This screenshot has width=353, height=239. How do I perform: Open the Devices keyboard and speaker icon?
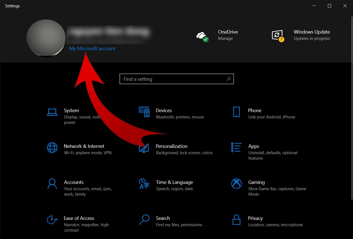click(x=144, y=112)
